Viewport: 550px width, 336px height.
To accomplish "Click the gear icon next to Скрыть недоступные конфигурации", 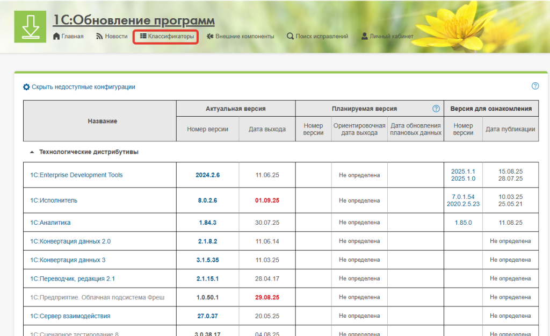I will [26, 87].
